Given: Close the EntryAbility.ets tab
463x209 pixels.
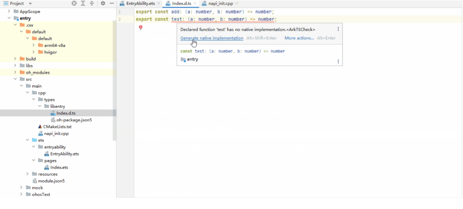Looking at the screenshot, I should click(158, 4).
